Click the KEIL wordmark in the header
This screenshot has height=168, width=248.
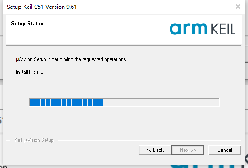point(223,29)
